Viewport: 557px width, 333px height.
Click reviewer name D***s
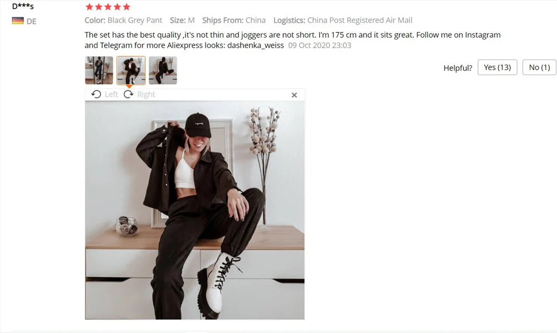point(23,6)
